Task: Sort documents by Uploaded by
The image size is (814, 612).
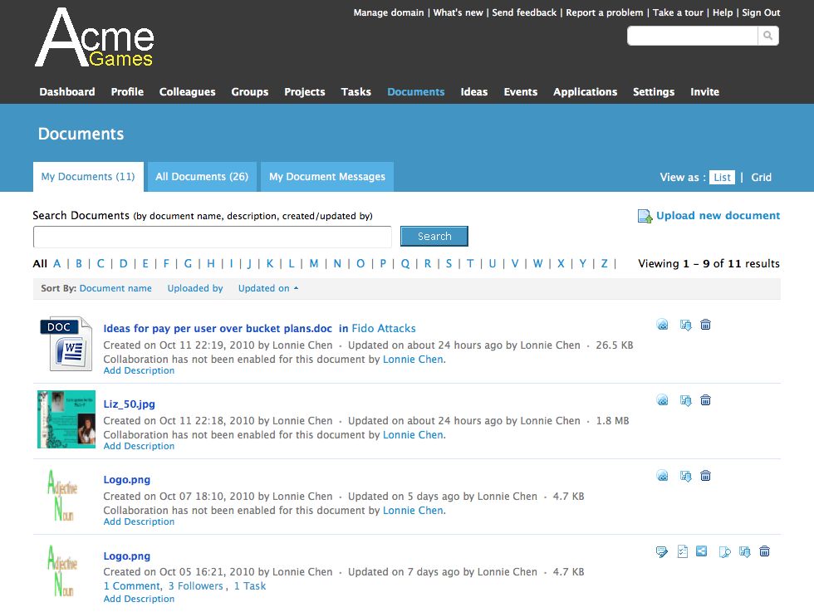Action: 195,288
